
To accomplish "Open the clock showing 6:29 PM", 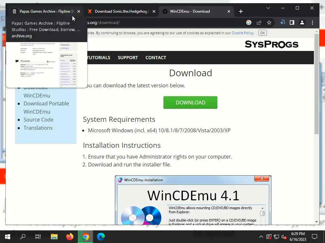I will [x=298, y=237].
